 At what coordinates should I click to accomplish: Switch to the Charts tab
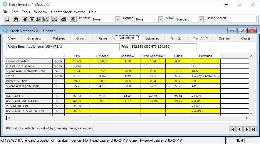[x=246, y=38]
